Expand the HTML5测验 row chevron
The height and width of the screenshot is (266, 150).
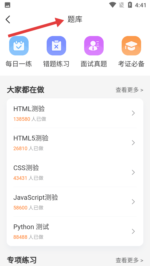[133, 143]
